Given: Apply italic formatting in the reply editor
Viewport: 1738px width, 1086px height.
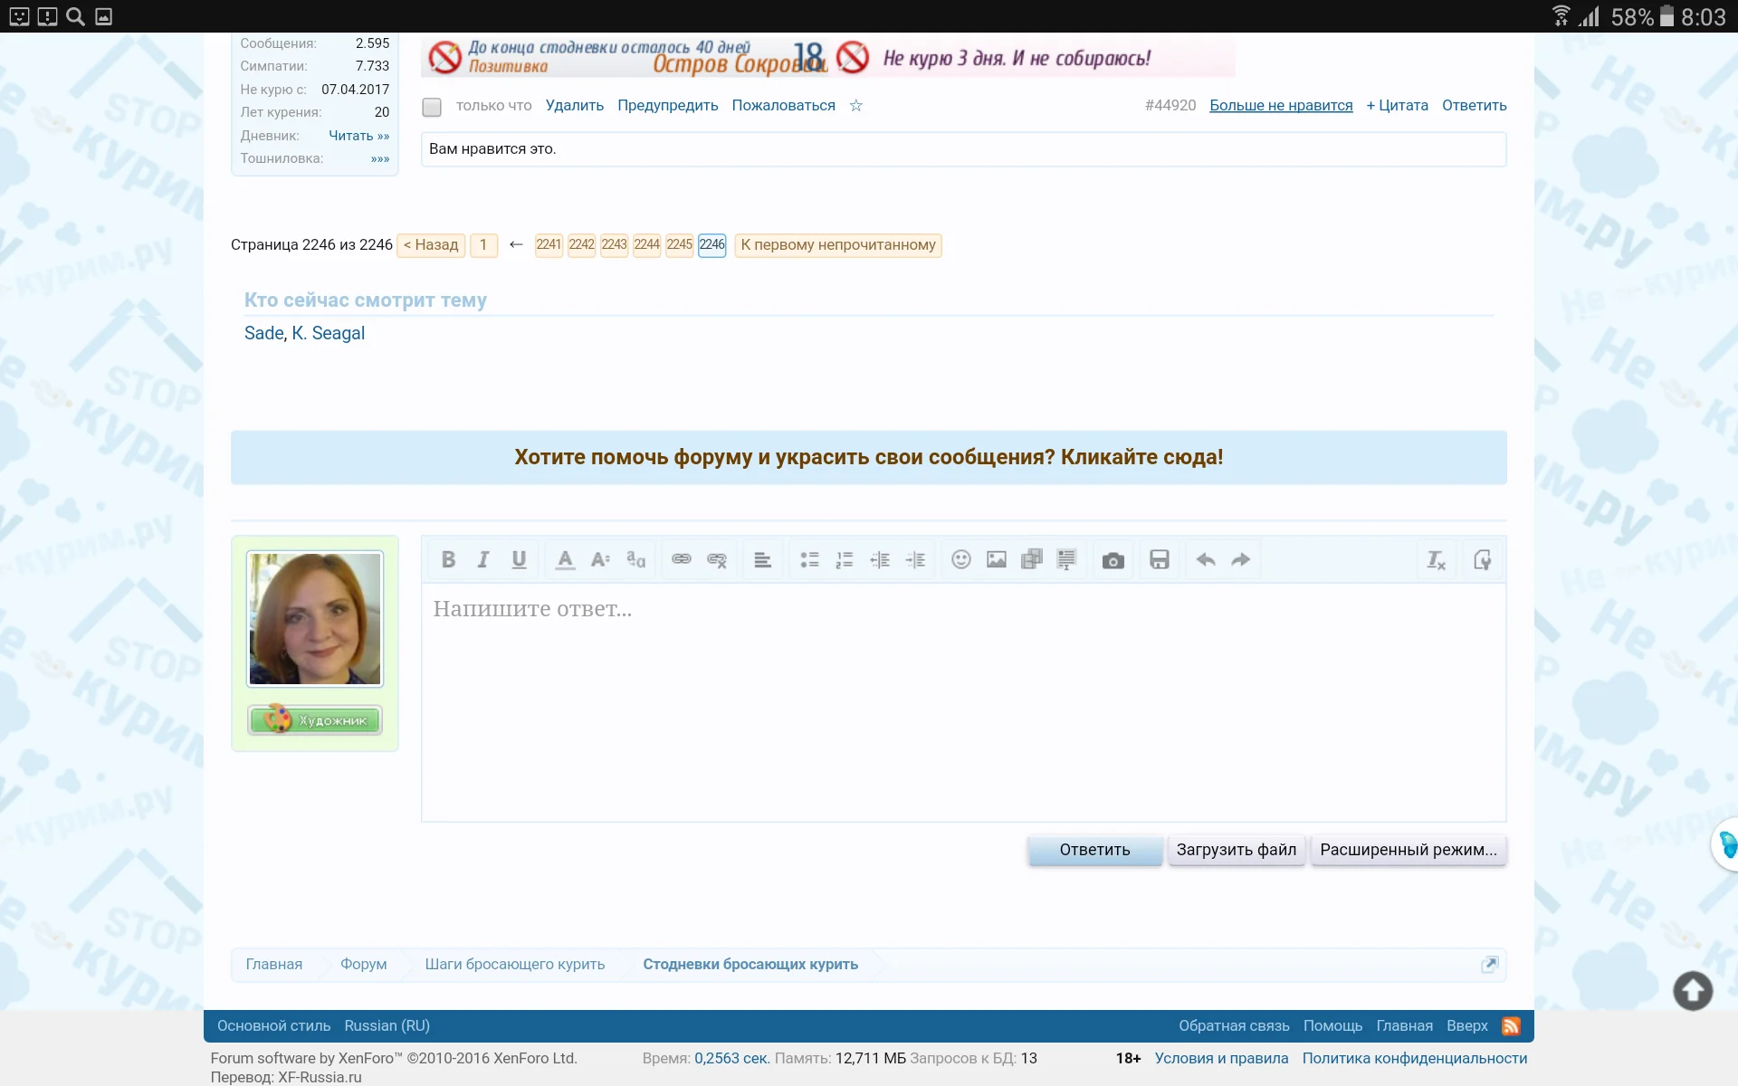Looking at the screenshot, I should point(482,559).
